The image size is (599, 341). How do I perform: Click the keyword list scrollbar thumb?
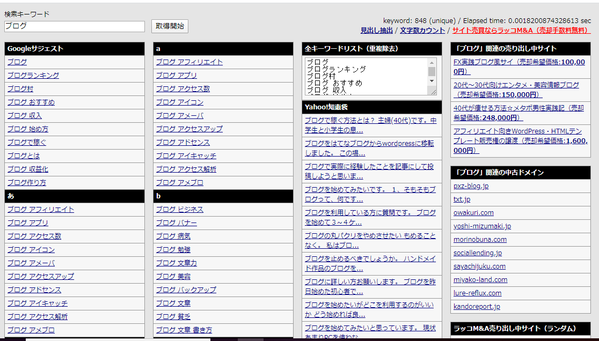(x=432, y=72)
